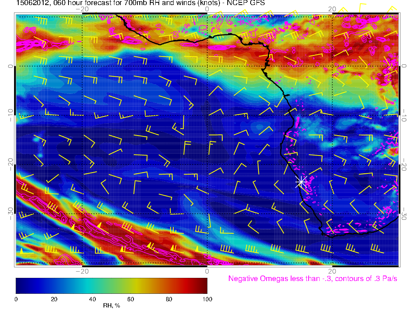The height and width of the screenshot is (318, 411).
Task: Click the 20 label on bottom longitude axis
Action: [332, 271]
